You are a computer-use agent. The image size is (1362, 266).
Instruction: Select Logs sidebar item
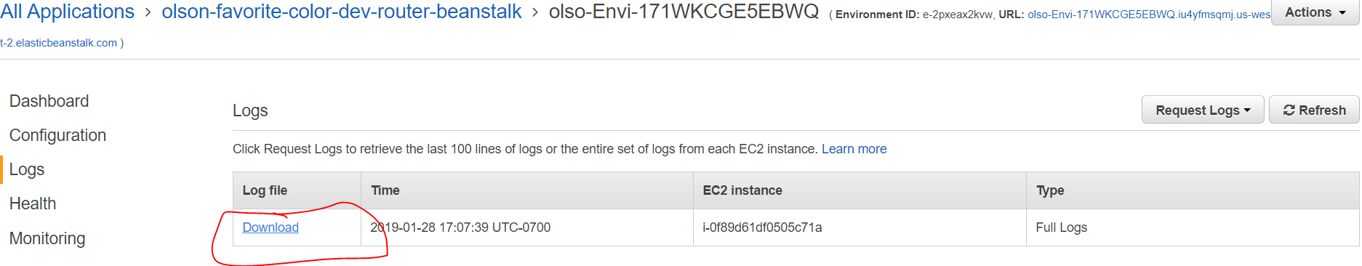pos(27,169)
